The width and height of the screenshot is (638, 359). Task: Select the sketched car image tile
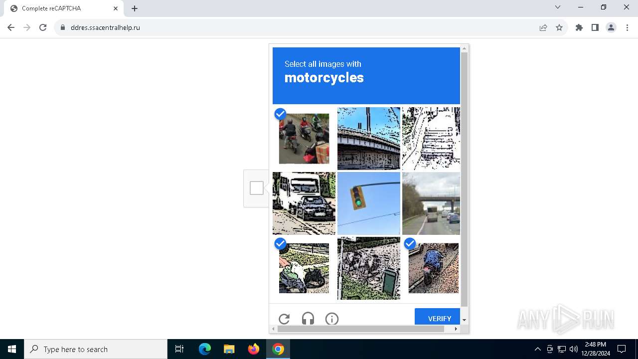[x=304, y=203]
